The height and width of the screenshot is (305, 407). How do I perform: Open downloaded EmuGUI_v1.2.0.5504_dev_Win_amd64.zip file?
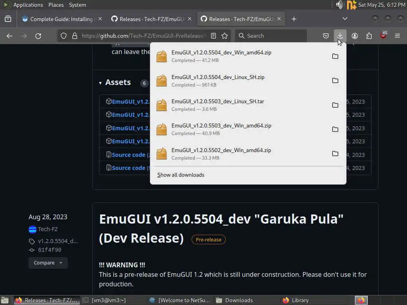239,56
